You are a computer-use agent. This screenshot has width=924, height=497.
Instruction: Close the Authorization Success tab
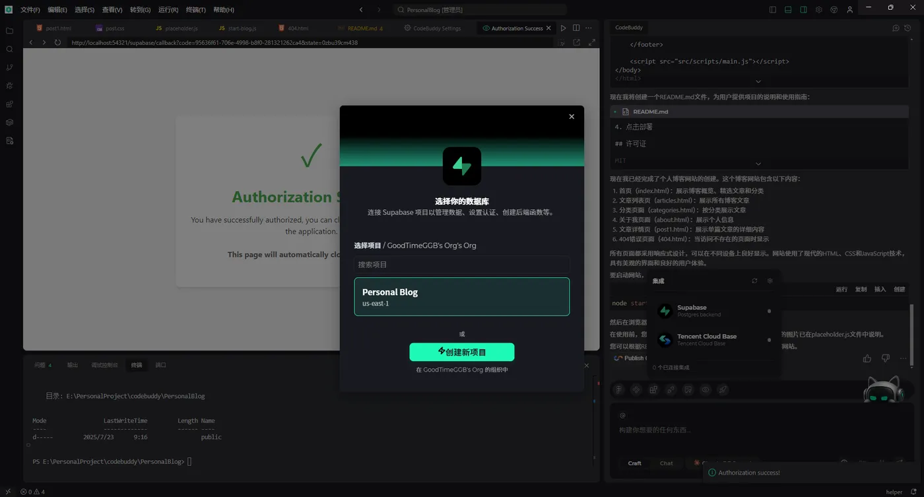click(x=548, y=28)
